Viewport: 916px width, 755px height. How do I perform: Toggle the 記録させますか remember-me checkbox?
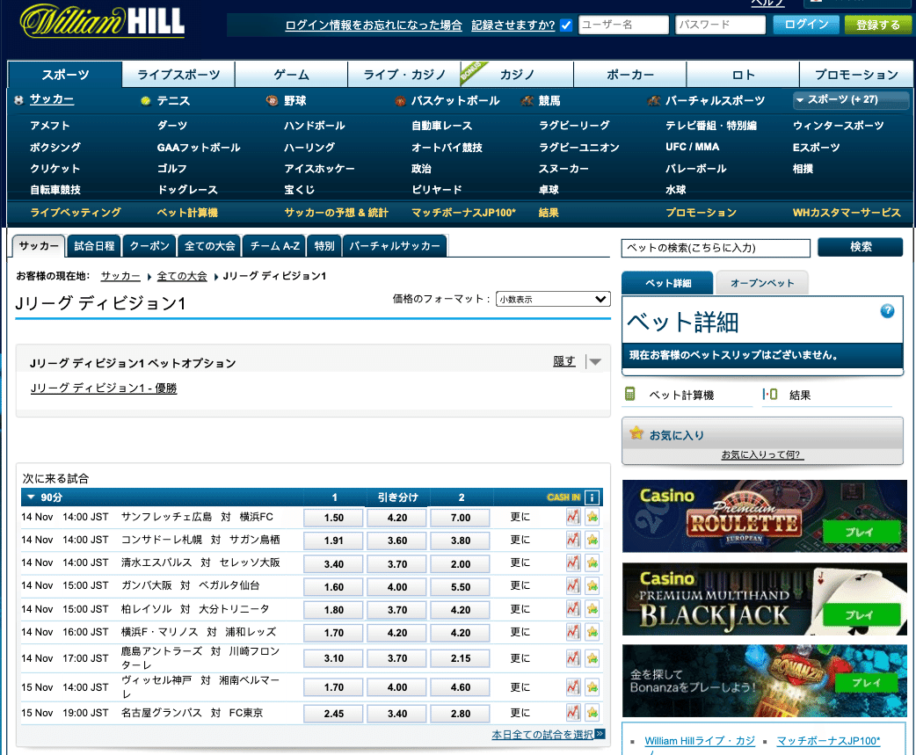[565, 25]
